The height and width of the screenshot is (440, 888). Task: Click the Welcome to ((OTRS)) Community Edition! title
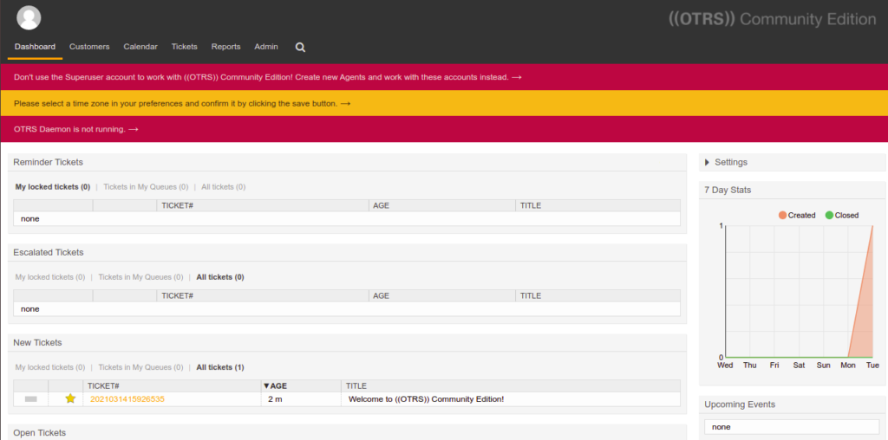click(x=426, y=399)
